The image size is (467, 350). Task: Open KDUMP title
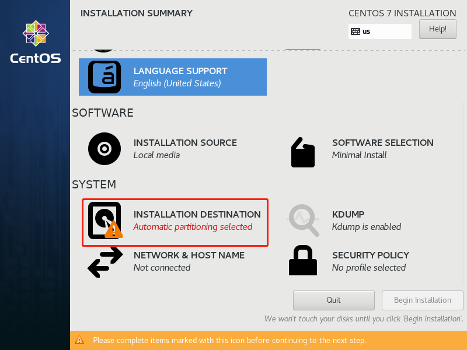pyautogui.click(x=348, y=215)
